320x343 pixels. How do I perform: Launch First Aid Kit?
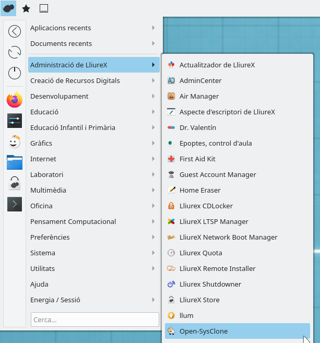click(197, 159)
